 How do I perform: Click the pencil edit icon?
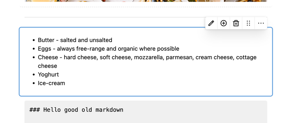pos(211,23)
